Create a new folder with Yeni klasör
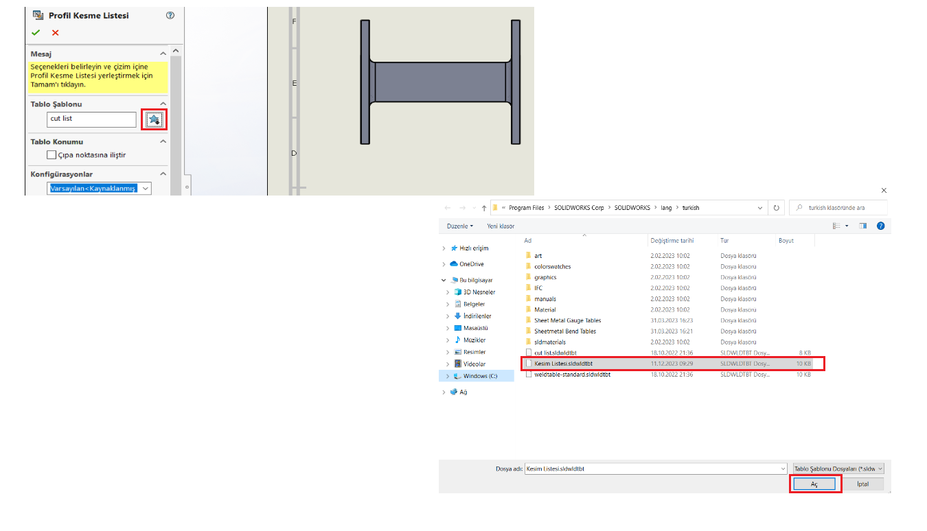The height and width of the screenshot is (531, 927). [501, 226]
